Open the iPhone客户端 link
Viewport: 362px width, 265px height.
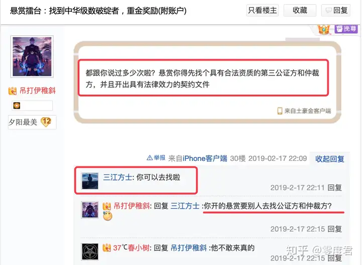point(205,158)
